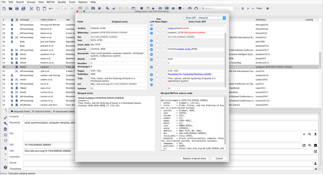Save the library using the floppy disk icon
This screenshot has width=323, height=175.
coord(17,9)
